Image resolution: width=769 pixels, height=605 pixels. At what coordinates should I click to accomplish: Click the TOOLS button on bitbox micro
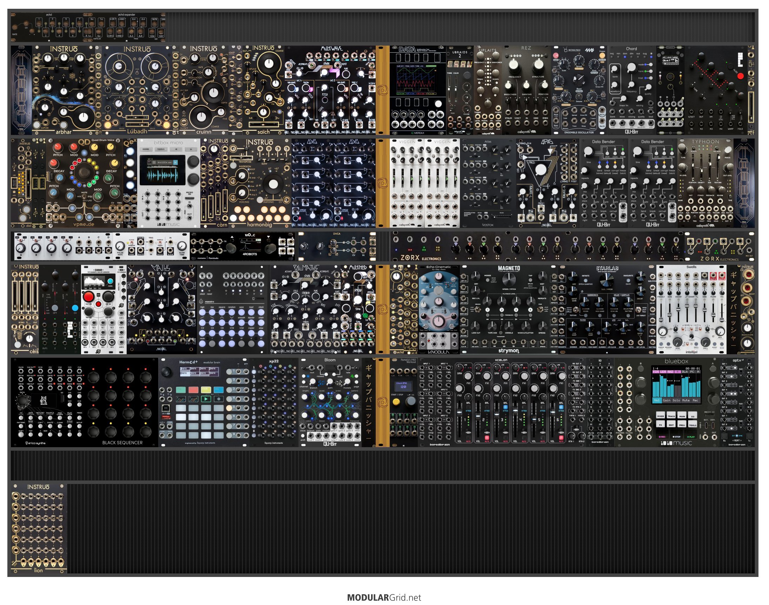coord(161,149)
